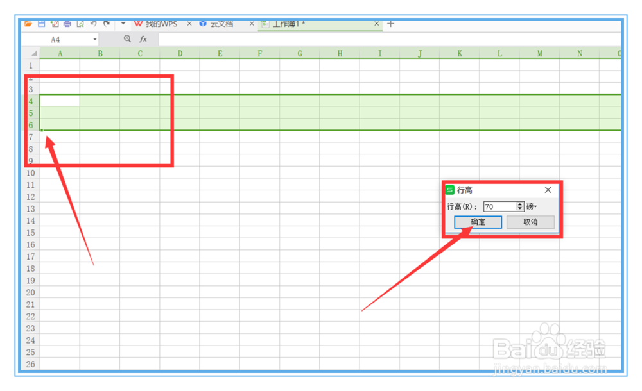Image resolution: width=642 pixels, height=391 pixels.
Task: Click the Save disk icon
Action: [x=41, y=24]
